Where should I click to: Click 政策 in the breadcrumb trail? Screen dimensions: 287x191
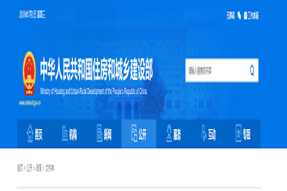[39, 168]
